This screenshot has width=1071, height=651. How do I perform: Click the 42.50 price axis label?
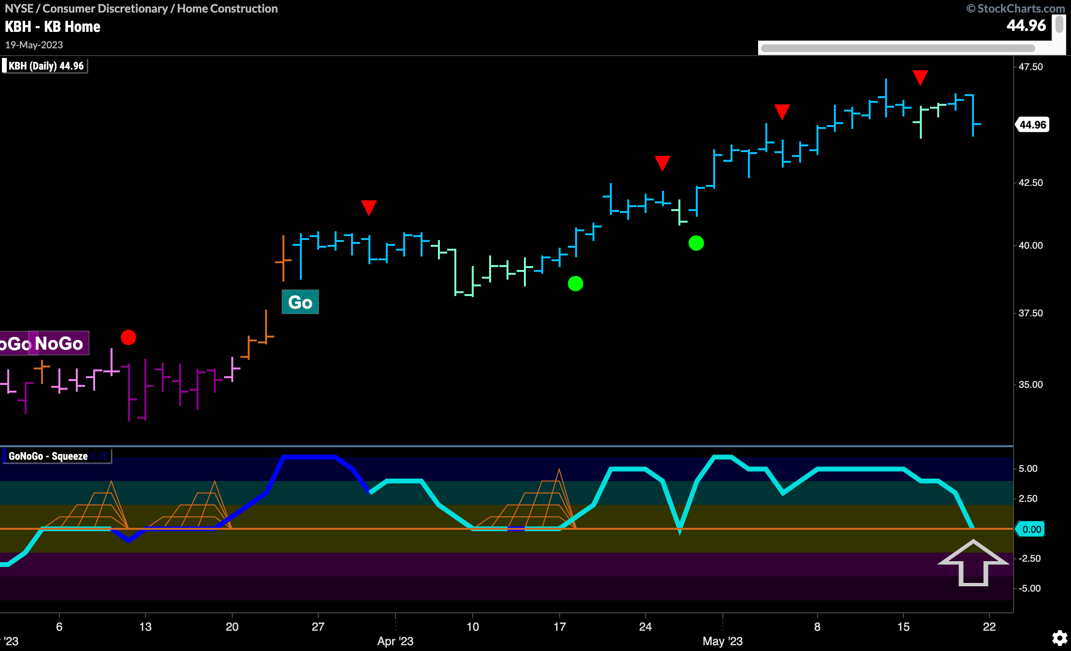[1031, 183]
